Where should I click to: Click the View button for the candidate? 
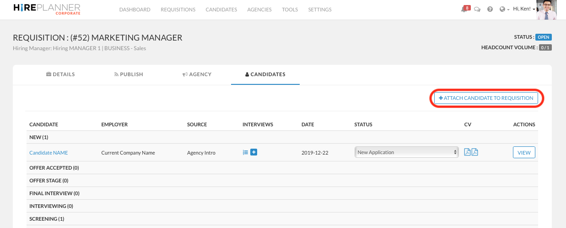[524, 153]
